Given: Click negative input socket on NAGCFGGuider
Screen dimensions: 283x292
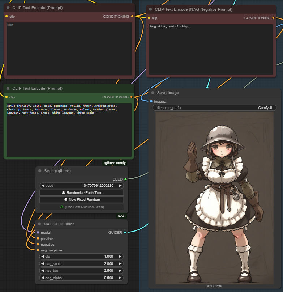Looking at the screenshot, I should click(x=38, y=244).
